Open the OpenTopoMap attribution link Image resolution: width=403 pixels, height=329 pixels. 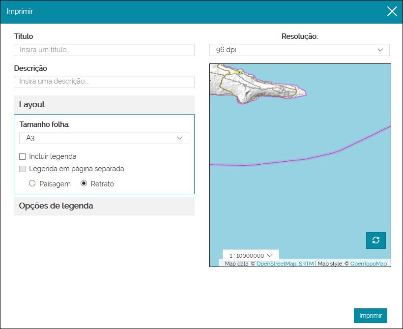[x=368, y=264]
